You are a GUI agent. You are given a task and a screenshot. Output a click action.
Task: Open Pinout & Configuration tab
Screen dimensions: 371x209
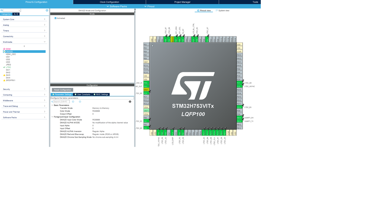click(x=36, y=2)
